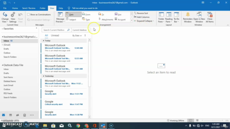Arrange messages by Size
The width and height of the screenshot is (230, 129).
tap(118, 14)
